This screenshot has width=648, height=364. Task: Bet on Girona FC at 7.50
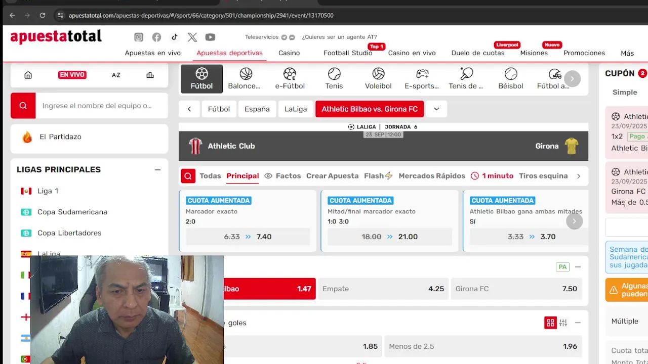tap(516, 289)
